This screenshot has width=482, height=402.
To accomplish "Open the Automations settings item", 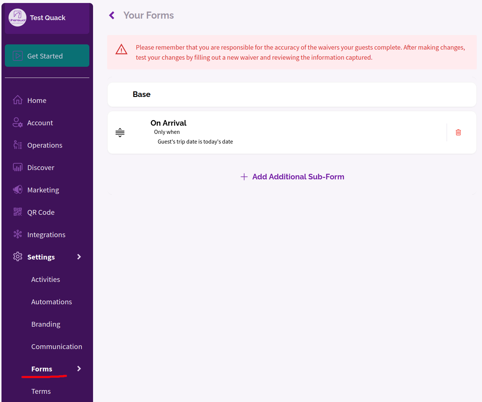I will coord(51,302).
